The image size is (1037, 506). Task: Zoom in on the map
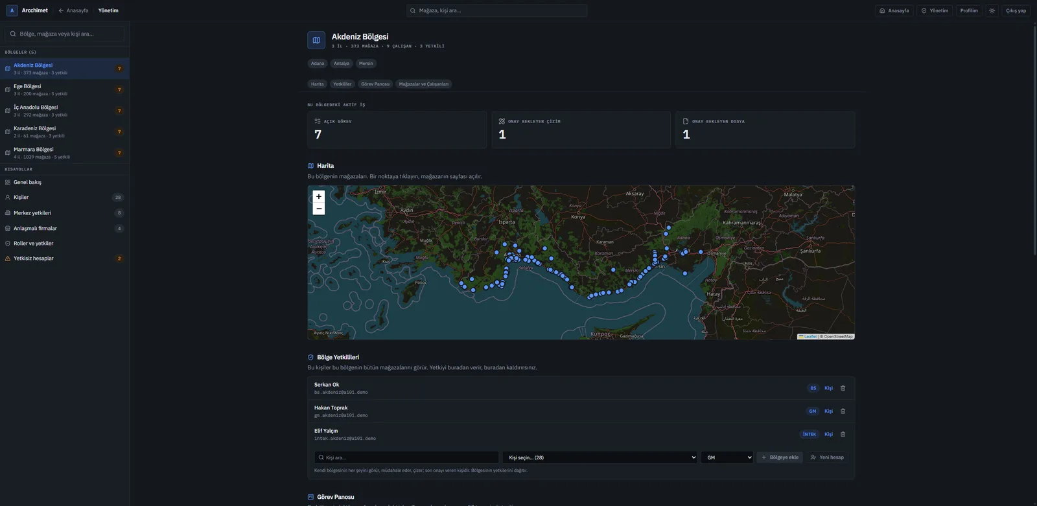click(318, 196)
